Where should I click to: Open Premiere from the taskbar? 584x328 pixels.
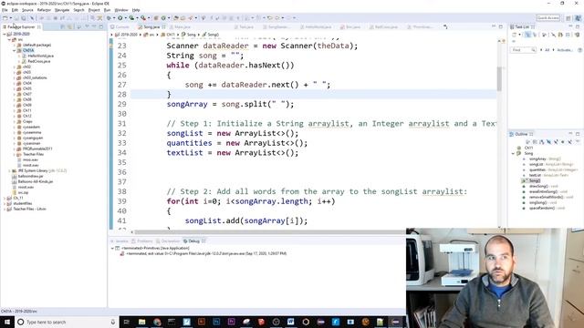tap(231, 322)
